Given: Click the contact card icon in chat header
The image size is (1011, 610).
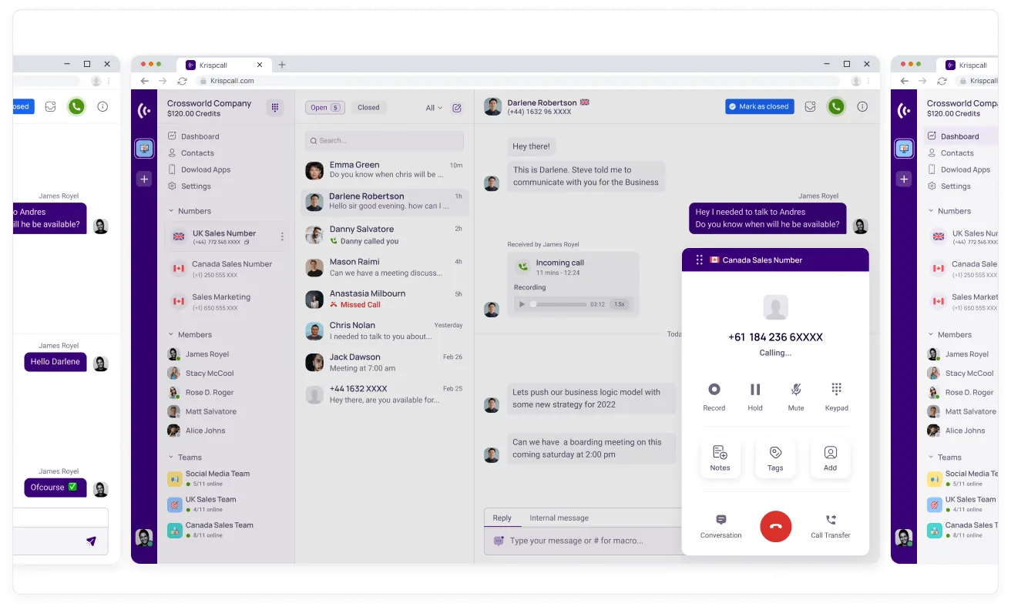Looking at the screenshot, I should click(x=810, y=107).
